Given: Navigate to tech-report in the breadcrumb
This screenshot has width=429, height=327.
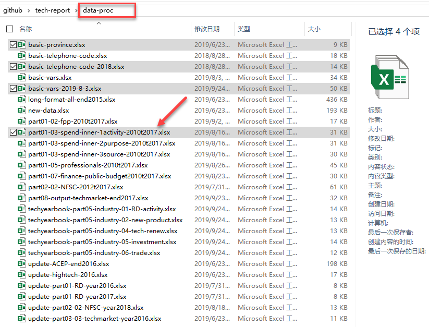Looking at the screenshot, I should [52, 10].
